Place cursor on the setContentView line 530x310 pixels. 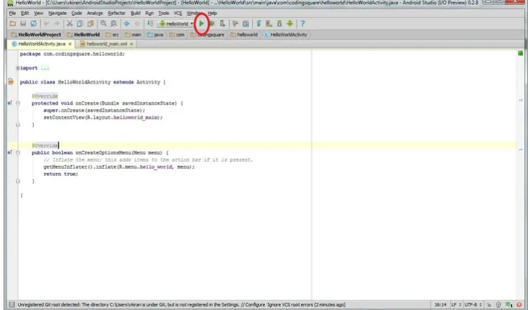click(x=103, y=117)
